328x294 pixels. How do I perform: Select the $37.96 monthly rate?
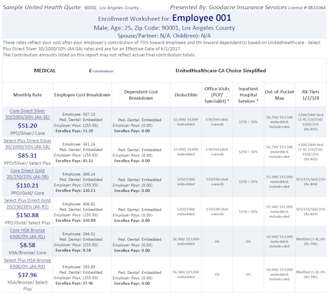[x=28, y=275]
